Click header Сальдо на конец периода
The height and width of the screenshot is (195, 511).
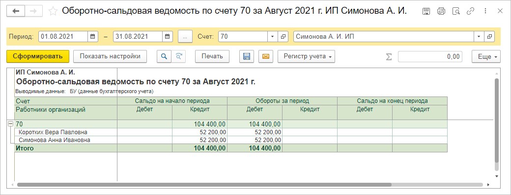[393, 101]
